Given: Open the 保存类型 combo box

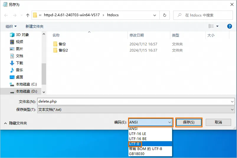Looking at the screenshot, I should point(136,110).
